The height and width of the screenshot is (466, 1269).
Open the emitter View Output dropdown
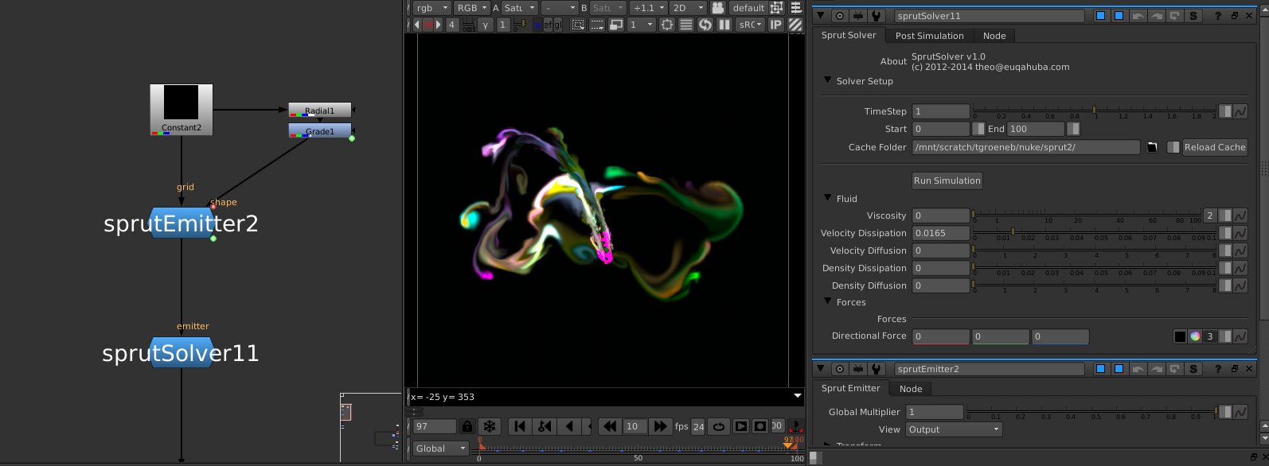pyautogui.click(x=955, y=430)
